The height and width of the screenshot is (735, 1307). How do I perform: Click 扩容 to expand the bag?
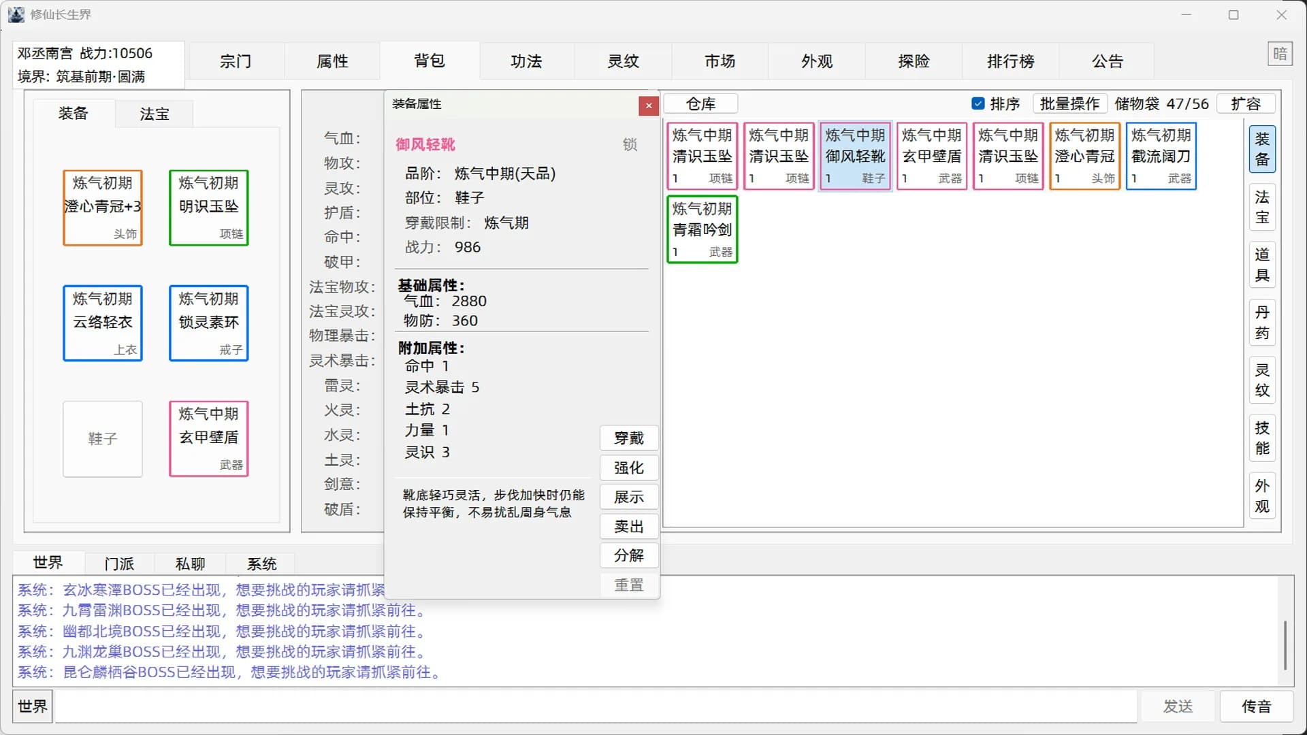(x=1246, y=103)
